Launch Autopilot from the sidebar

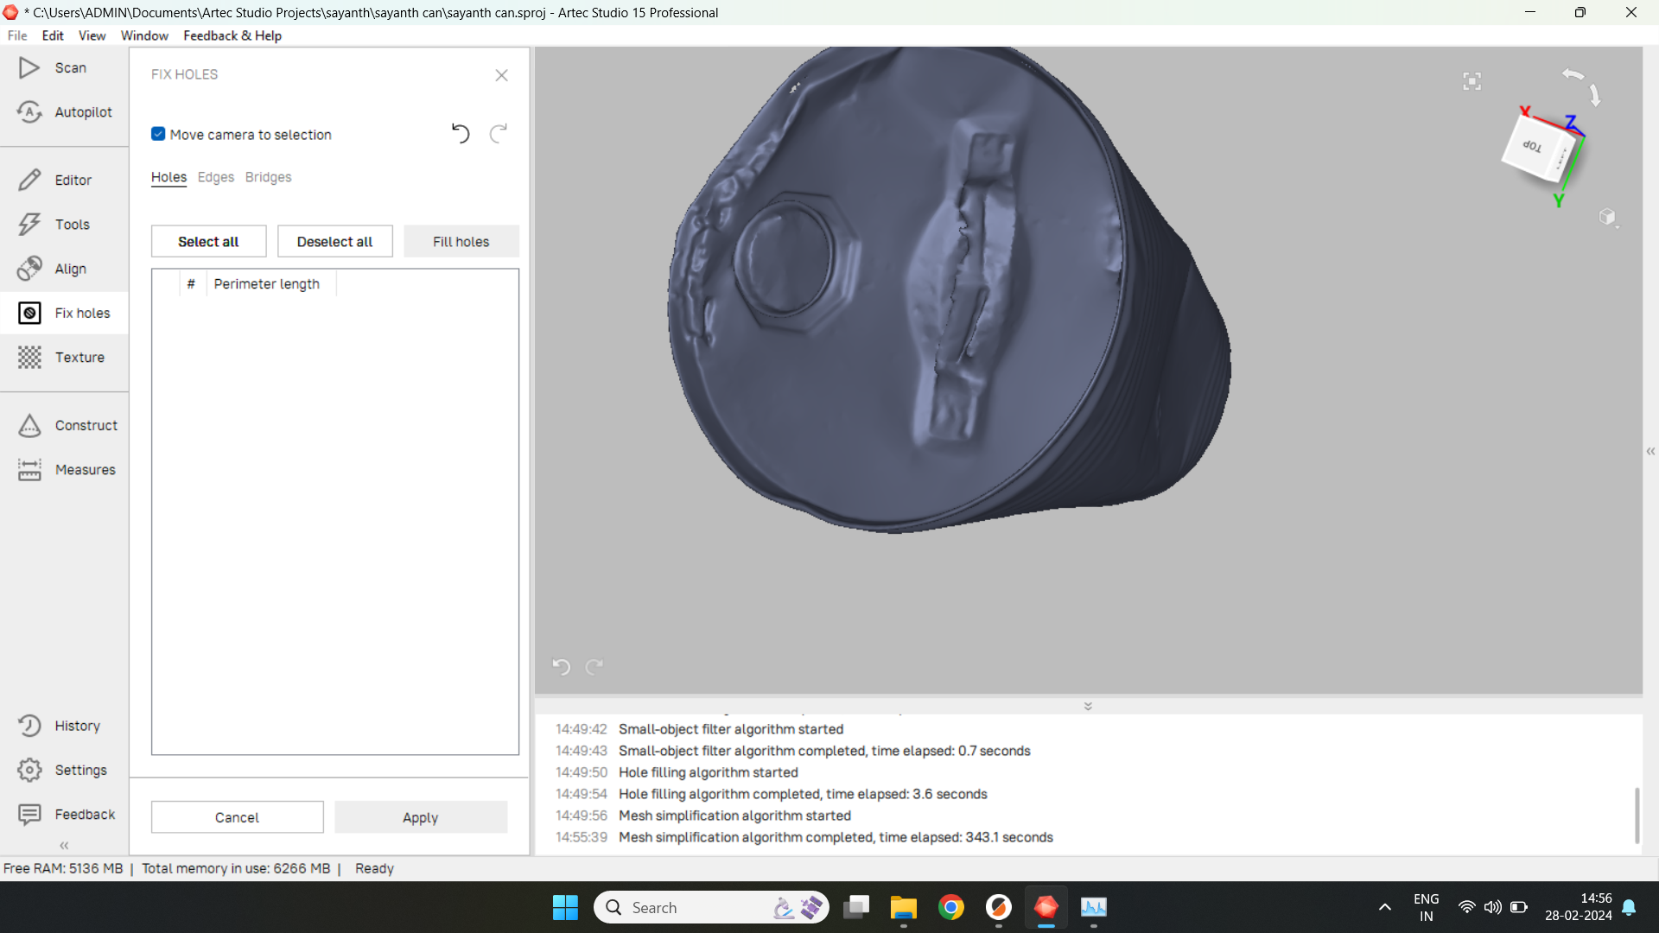(x=29, y=112)
